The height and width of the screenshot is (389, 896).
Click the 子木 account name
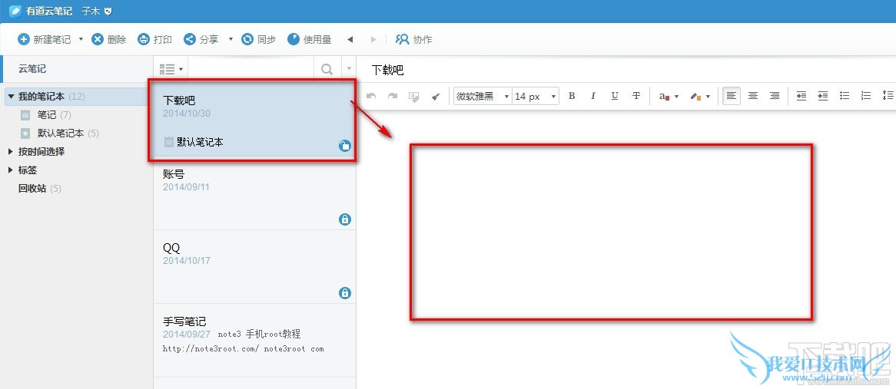pyautogui.click(x=90, y=11)
